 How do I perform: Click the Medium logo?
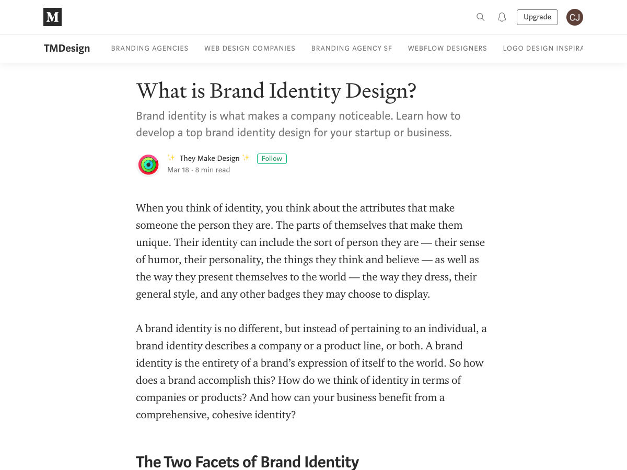(52, 17)
